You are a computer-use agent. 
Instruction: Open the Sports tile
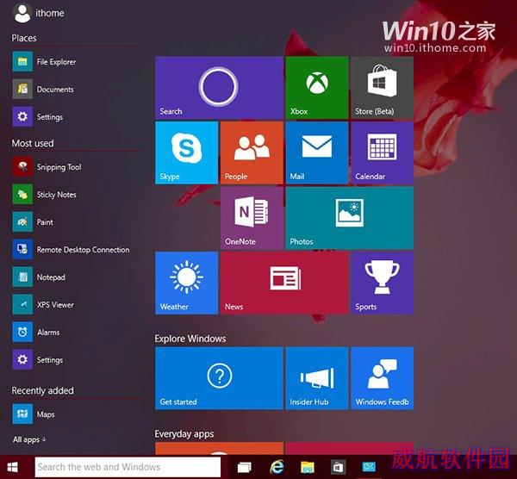pos(382,283)
